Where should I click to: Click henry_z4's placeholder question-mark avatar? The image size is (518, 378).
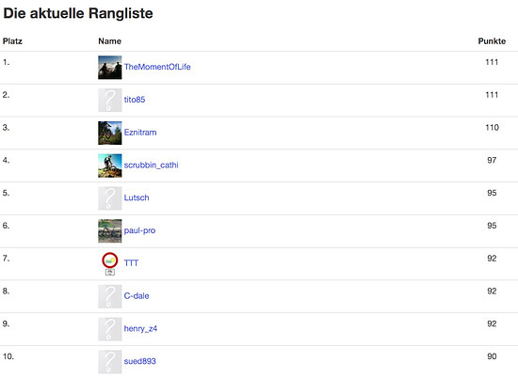point(109,329)
